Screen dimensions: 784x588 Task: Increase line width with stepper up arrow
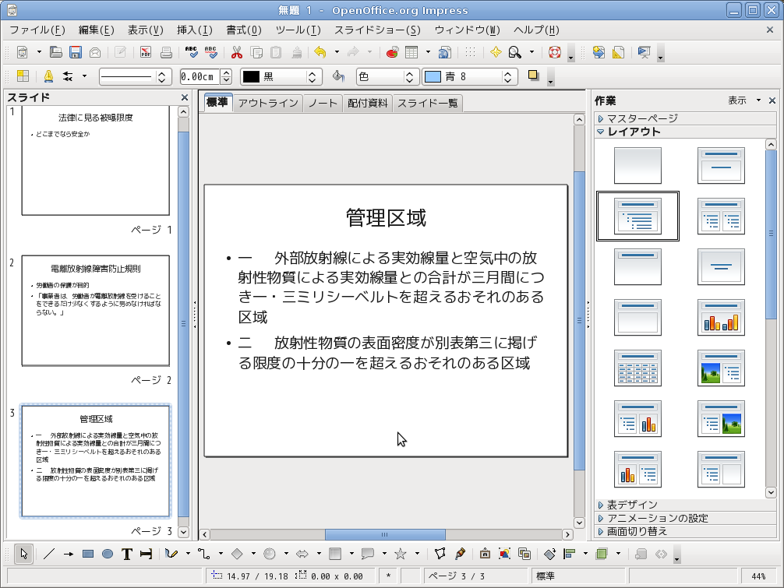pos(226,73)
